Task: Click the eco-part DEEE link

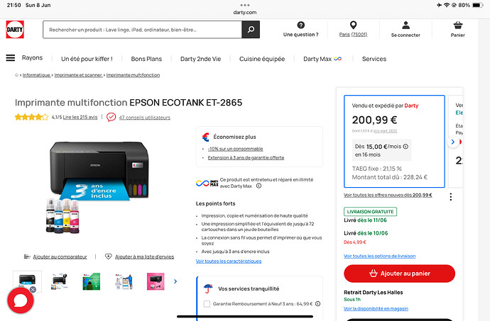Action: point(386,131)
